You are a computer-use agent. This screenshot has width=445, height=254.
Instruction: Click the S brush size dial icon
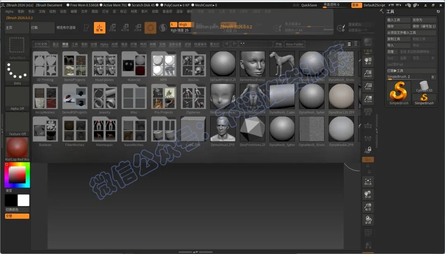point(277,28)
